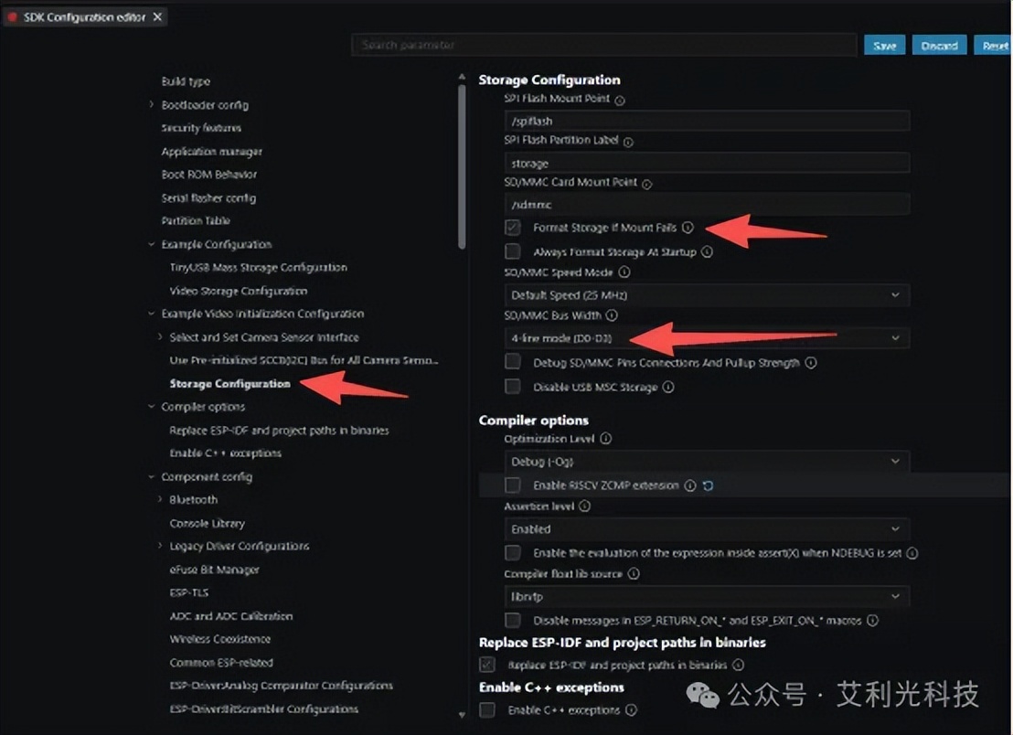This screenshot has height=735, width=1013.
Task: Show info for Assertion level
Action: pos(585,506)
